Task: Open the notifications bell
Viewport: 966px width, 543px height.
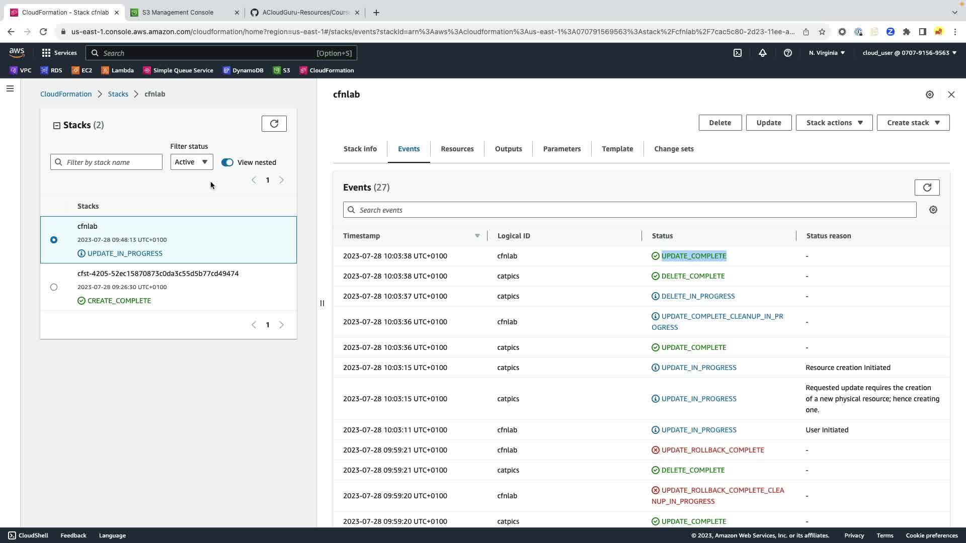Action: tap(762, 53)
